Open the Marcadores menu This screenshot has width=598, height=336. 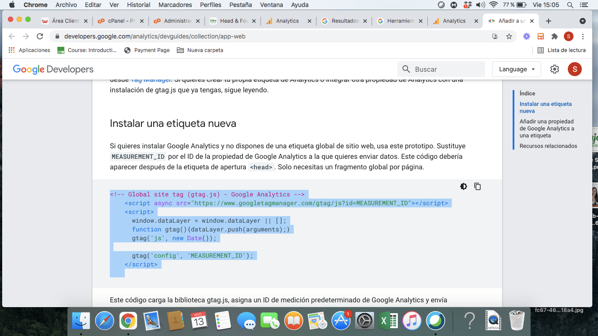175,5
